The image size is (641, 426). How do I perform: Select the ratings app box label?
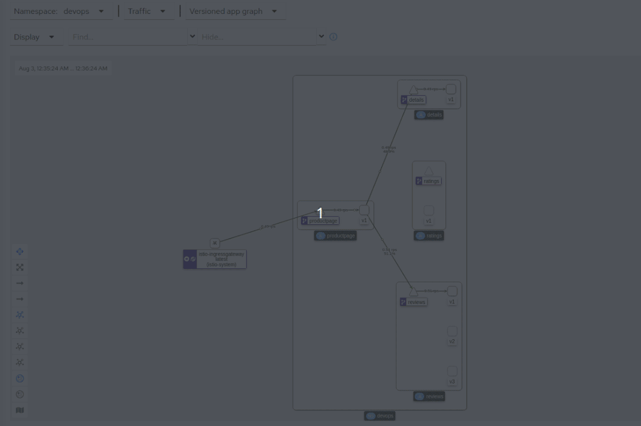point(429,235)
